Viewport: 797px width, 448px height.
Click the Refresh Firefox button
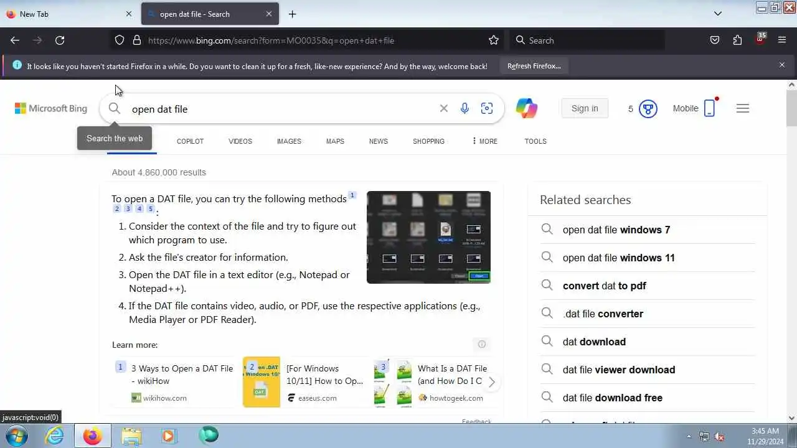(534, 65)
